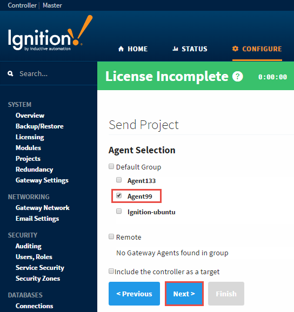Go back with the Previous button
The image size is (294, 312).
pos(134,294)
